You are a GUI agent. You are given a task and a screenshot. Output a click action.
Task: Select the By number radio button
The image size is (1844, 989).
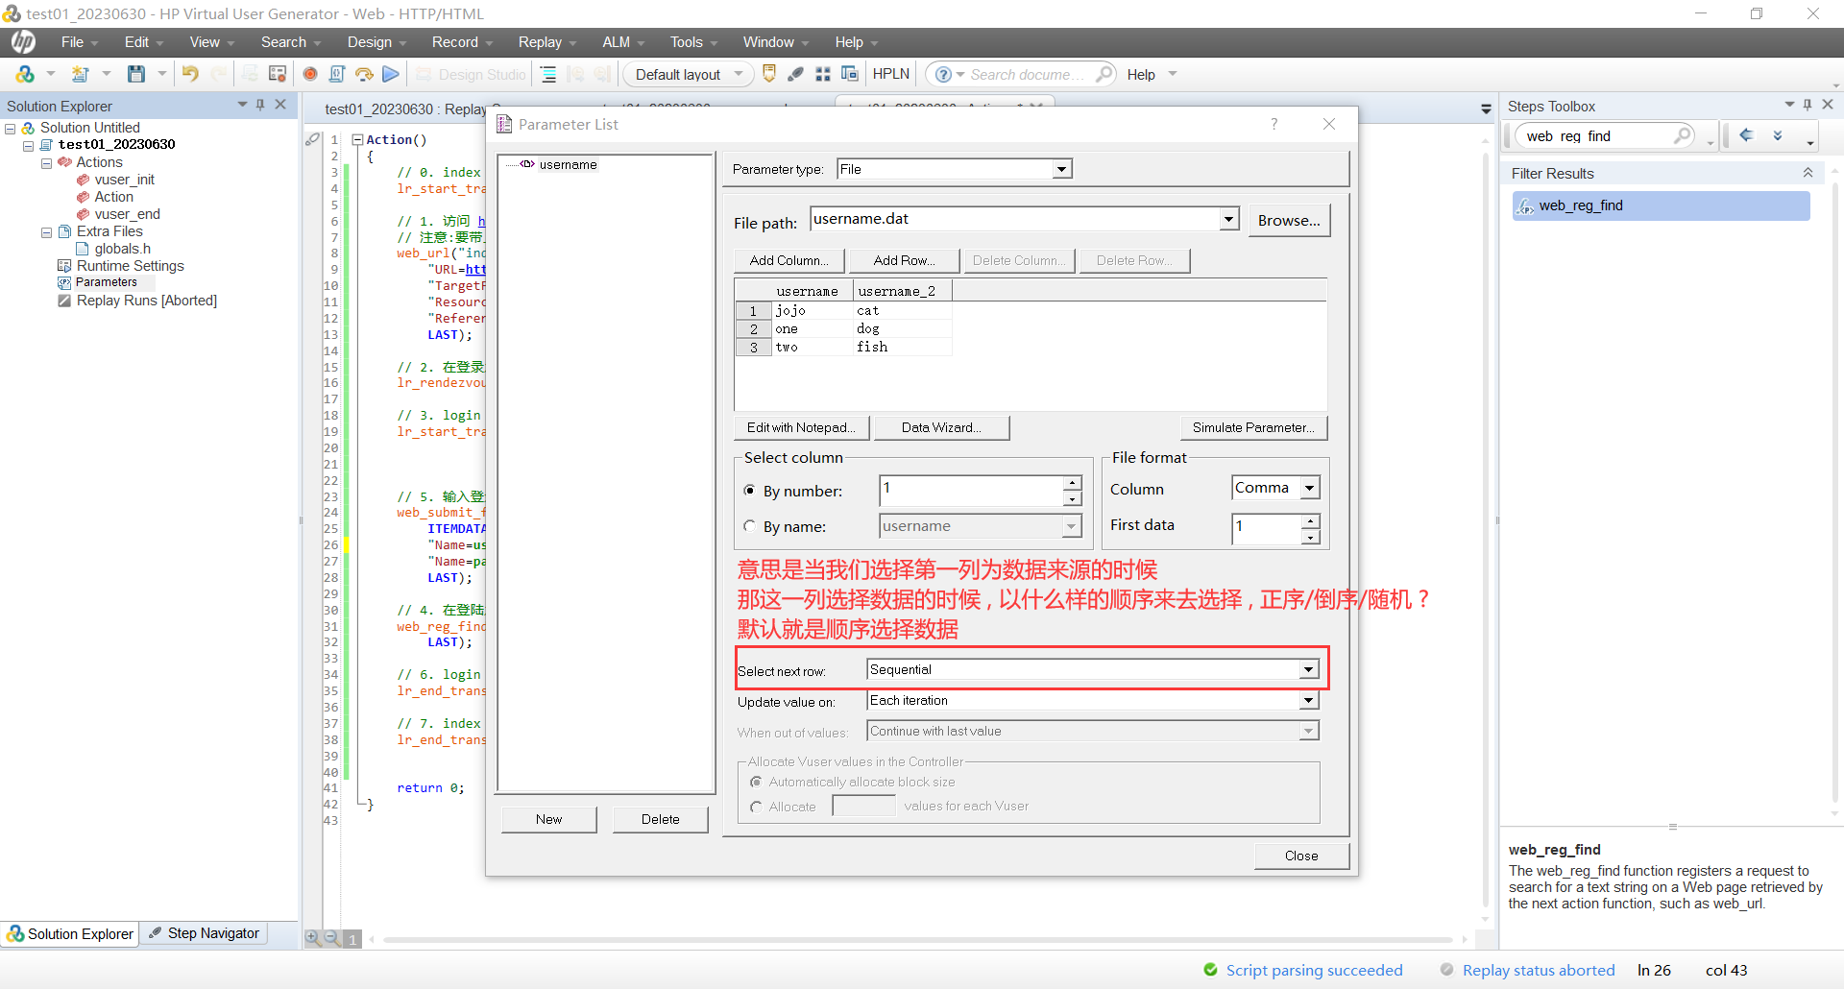click(x=750, y=491)
